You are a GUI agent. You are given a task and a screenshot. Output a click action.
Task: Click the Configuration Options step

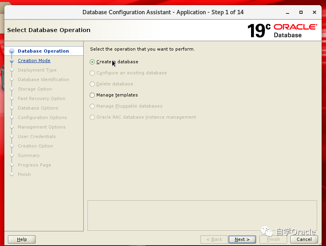click(42, 117)
